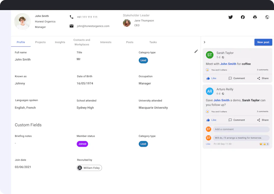Select the Profile tab

click(x=21, y=42)
